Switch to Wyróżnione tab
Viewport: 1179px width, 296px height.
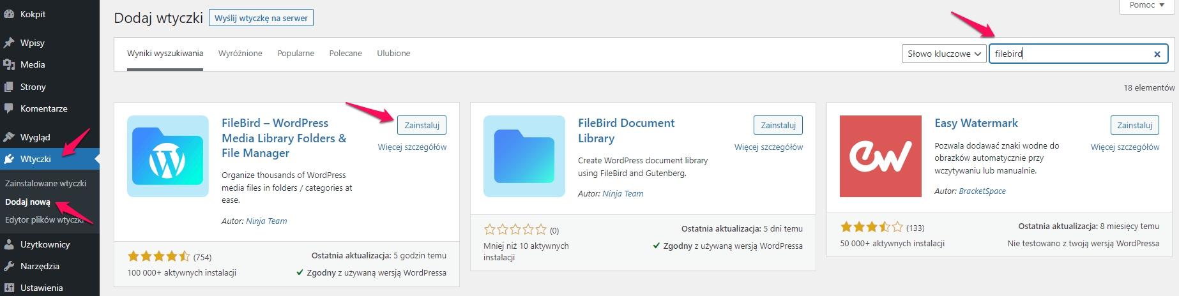click(x=240, y=54)
